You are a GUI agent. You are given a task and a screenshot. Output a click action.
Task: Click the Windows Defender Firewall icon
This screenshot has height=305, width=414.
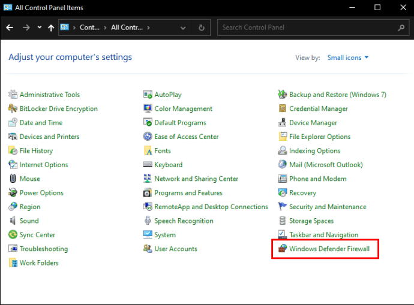coord(283,249)
